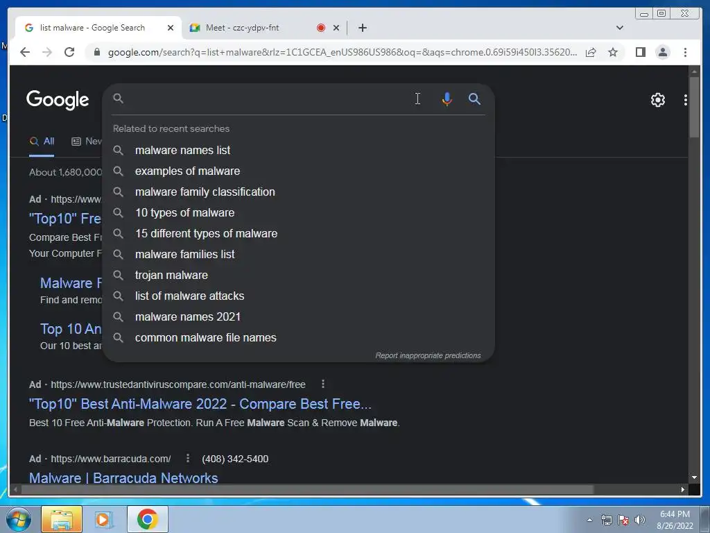
Task: Open a new tab with plus
Action: tap(362, 28)
